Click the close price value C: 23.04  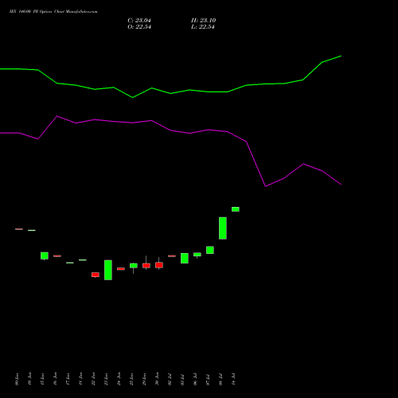139,21
